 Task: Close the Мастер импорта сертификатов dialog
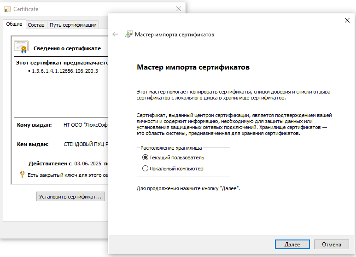[x=347, y=20]
